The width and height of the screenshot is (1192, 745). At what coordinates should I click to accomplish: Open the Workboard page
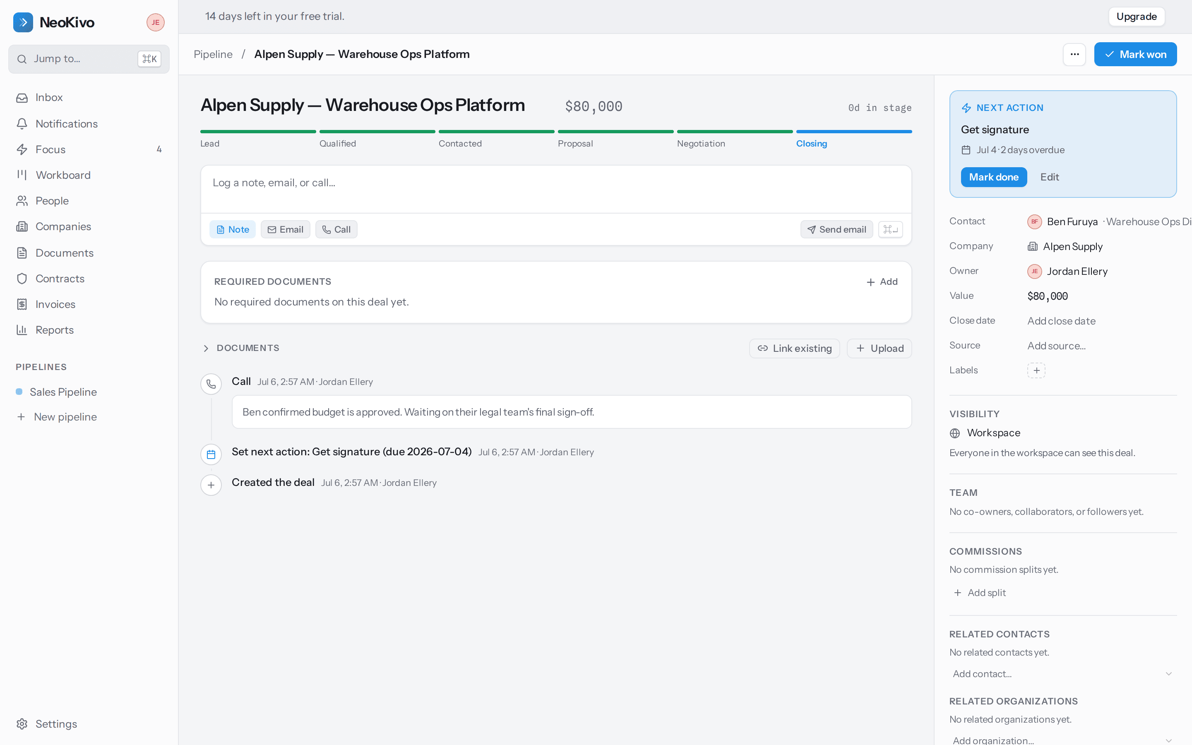(89, 175)
